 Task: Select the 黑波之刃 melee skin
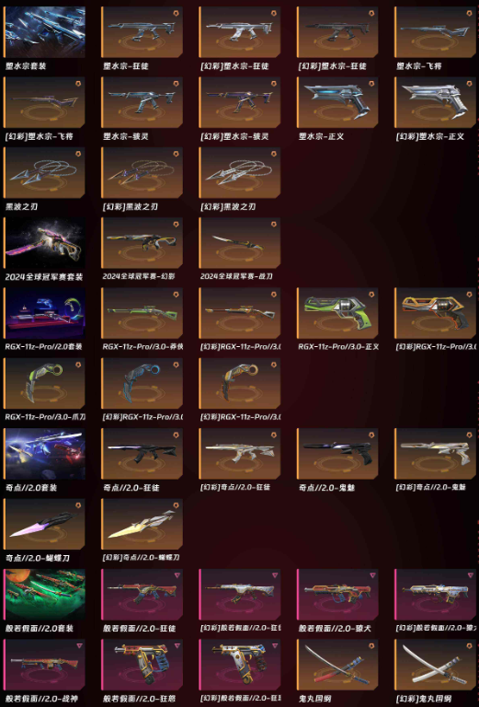pos(44,173)
